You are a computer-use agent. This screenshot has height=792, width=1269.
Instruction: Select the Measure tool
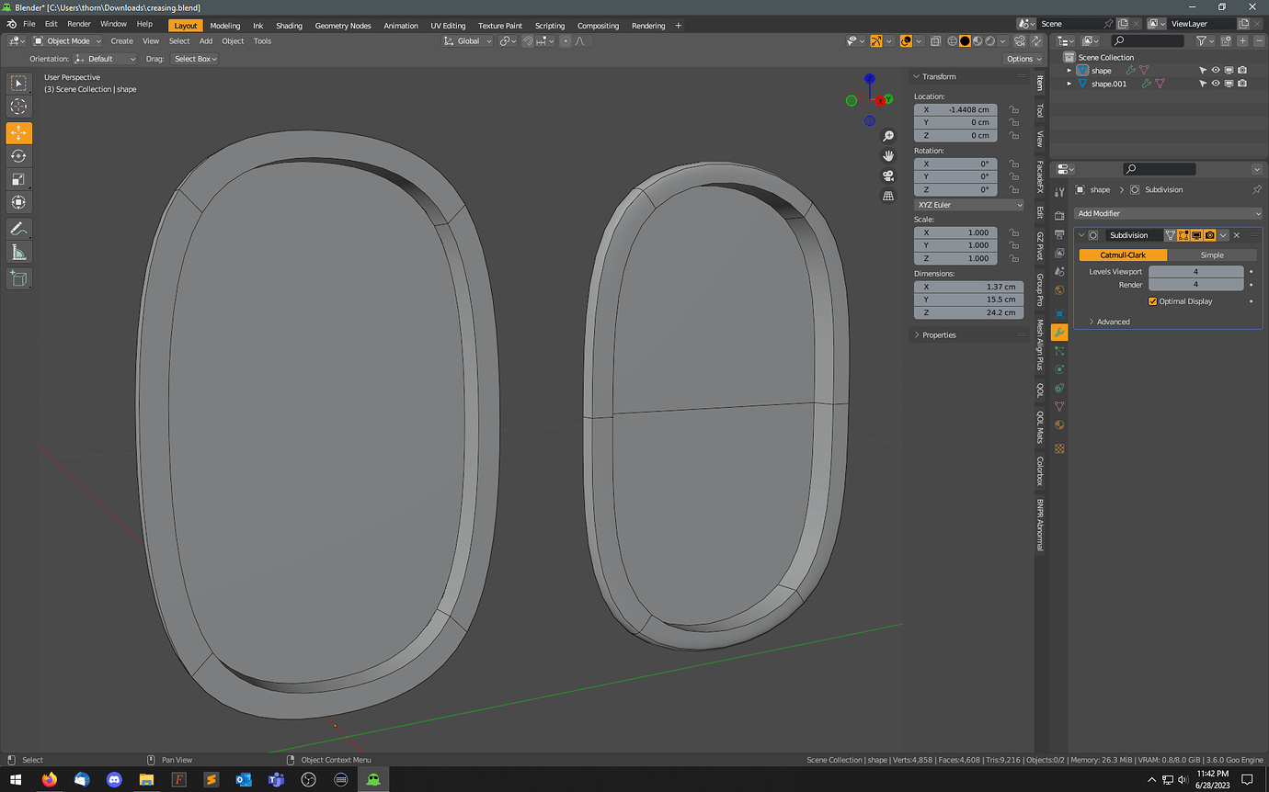click(18, 252)
